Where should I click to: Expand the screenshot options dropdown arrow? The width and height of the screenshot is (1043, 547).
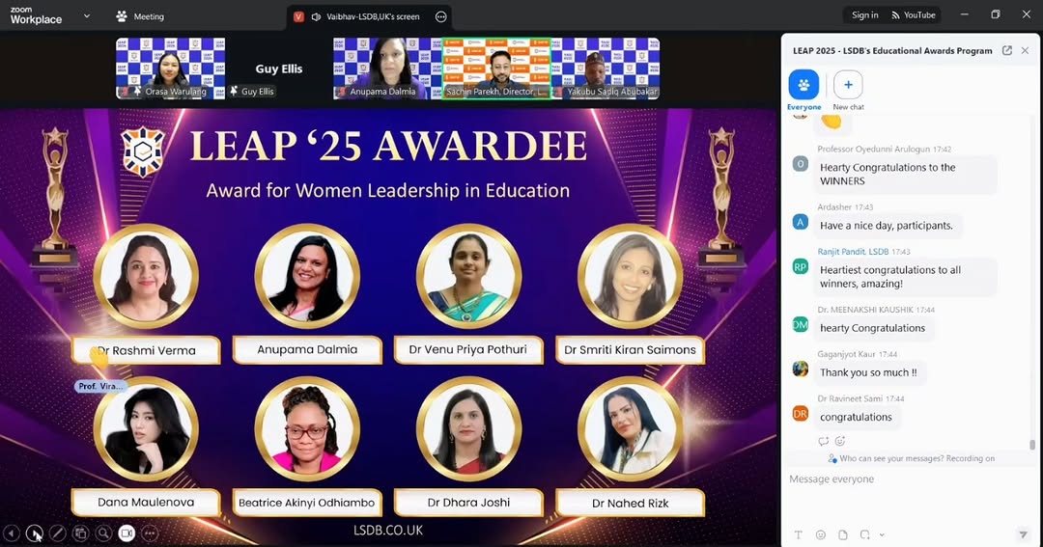coord(882,535)
